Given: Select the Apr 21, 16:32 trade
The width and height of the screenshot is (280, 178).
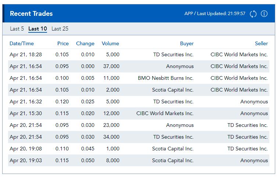Looking at the screenshot, I should point(26,102).
